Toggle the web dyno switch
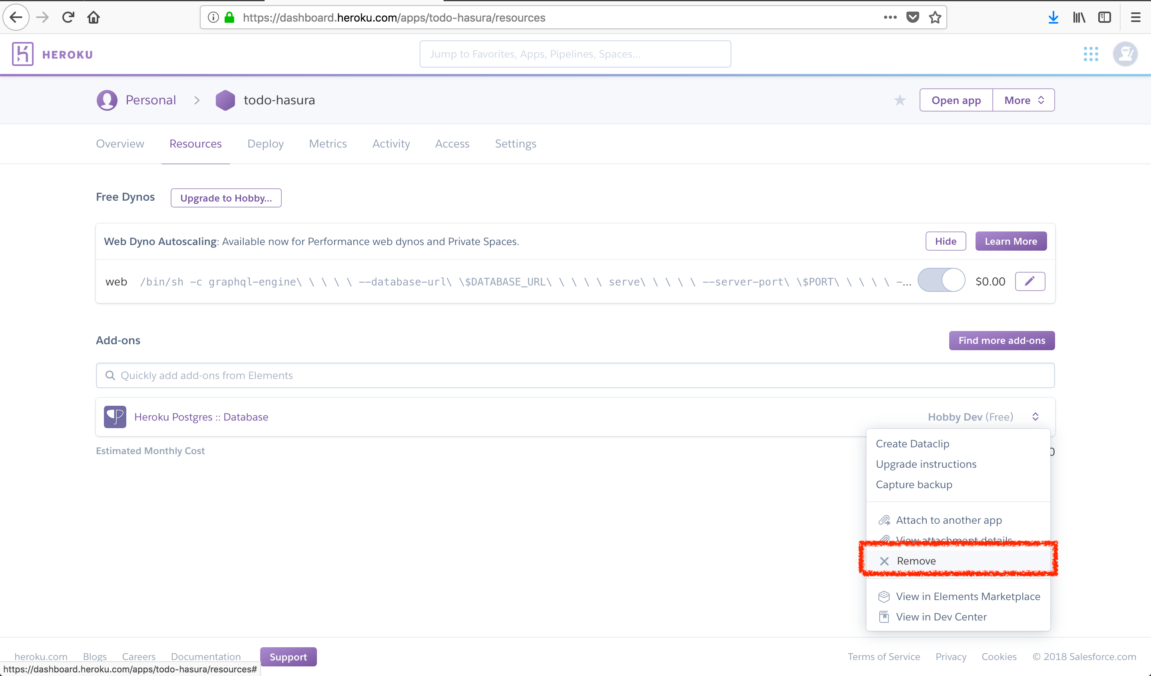 click(x=941, y=281)
